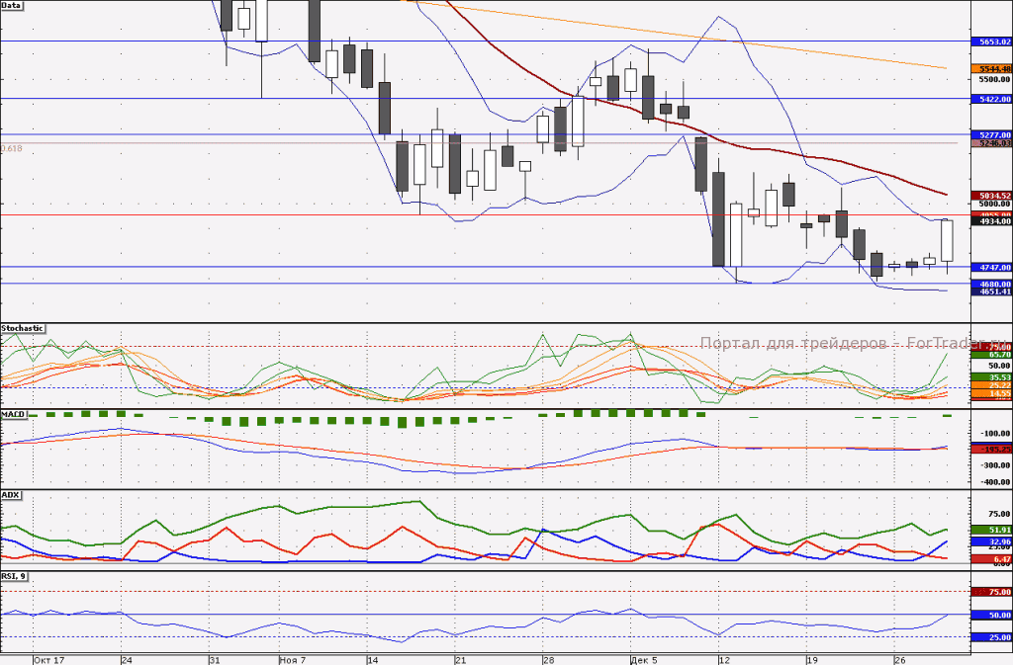This screenshot has width=1013, height=665.
Task: Click the green 65.70 stochastic value tag
Action: (991, 354)
